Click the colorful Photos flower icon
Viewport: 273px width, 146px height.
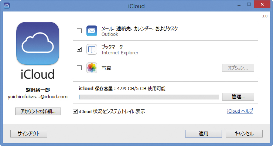pyautogui.click(x=92, y=68)
